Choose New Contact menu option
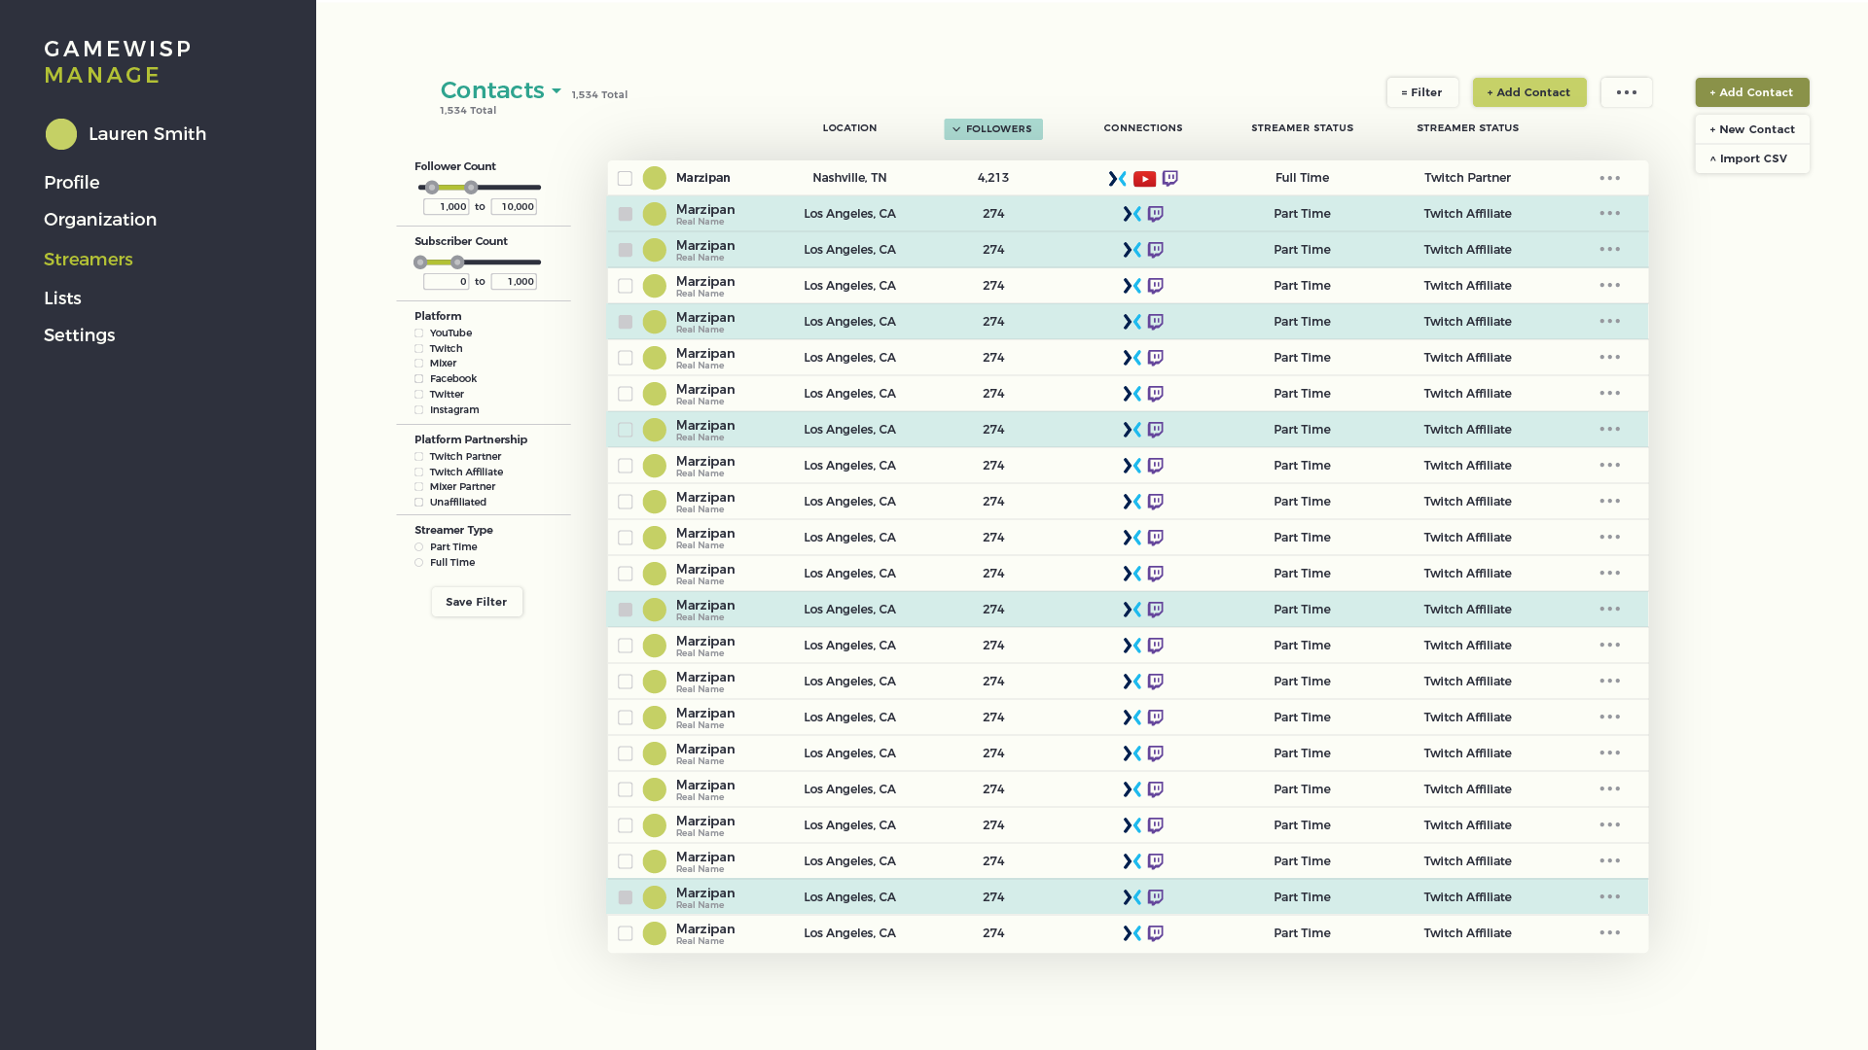 (1751, 129)
